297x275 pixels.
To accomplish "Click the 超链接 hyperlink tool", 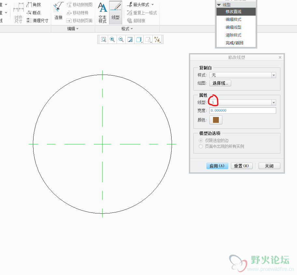I will [136, 21].
